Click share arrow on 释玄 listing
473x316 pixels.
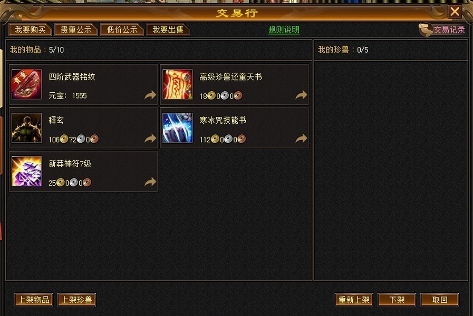pos(150,139)
